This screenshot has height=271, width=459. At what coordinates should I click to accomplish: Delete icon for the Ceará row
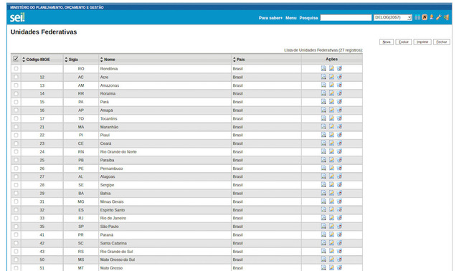[x=339, y=143]
